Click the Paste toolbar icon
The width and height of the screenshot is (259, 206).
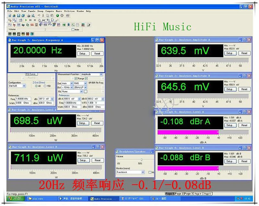(52, 16)
